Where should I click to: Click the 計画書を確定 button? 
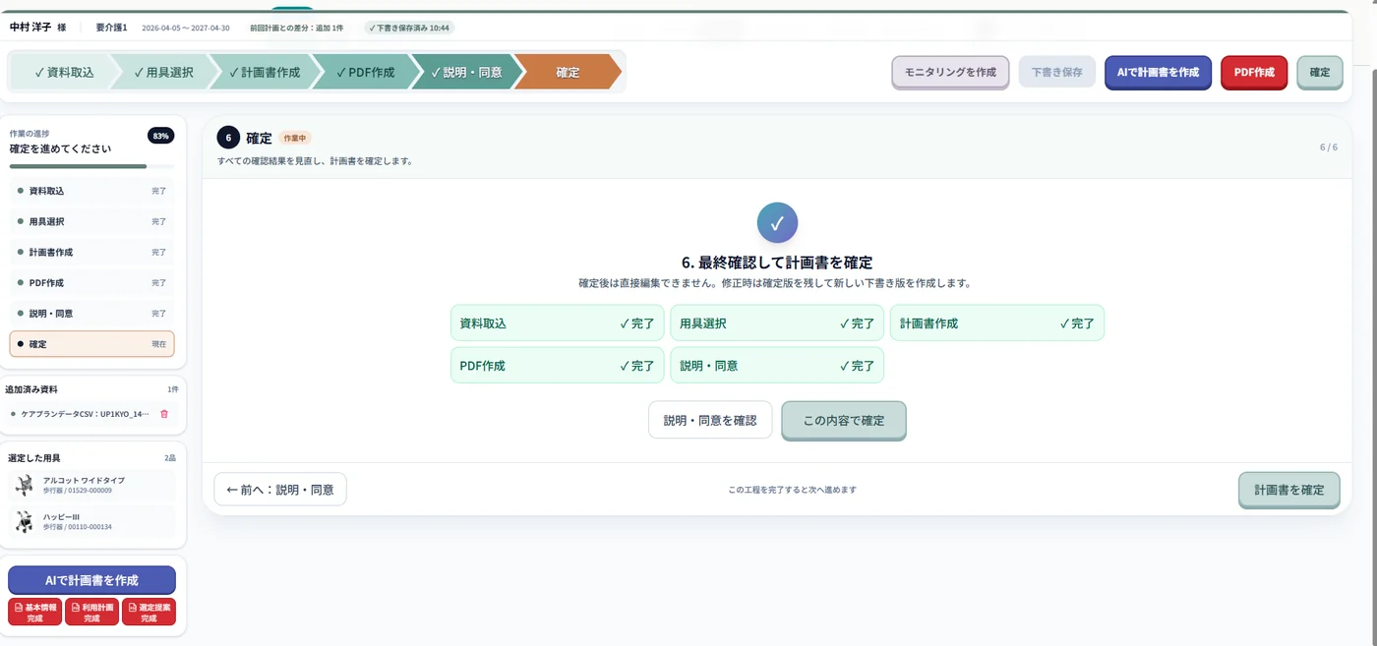pos(1288,489)
